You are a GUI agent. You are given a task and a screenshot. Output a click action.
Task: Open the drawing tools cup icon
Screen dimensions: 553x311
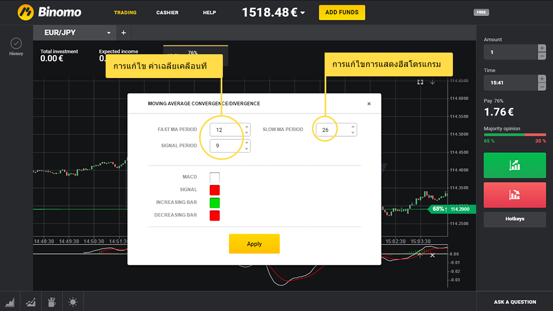tap(52, 302)
